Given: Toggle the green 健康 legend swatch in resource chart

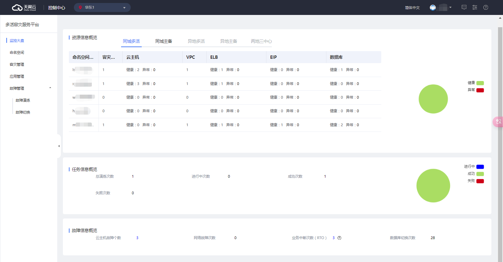Looking at the screenshot, I should point(480,83).
